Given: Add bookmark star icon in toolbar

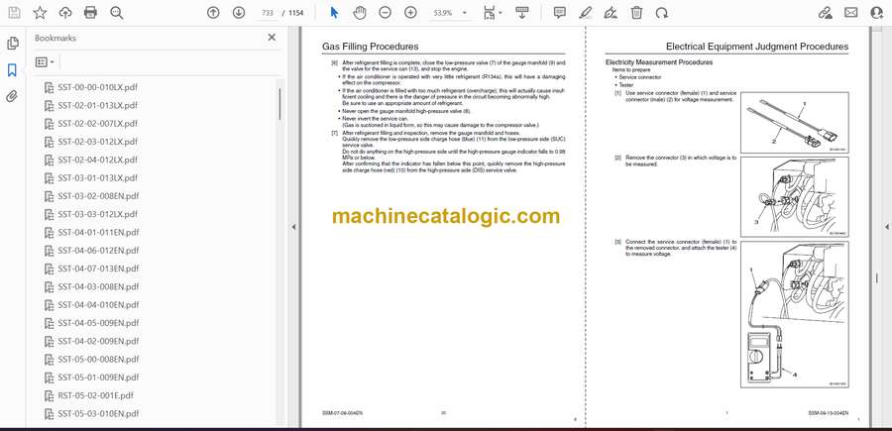Looking at the screenshot, I should (x=40, y=13).
